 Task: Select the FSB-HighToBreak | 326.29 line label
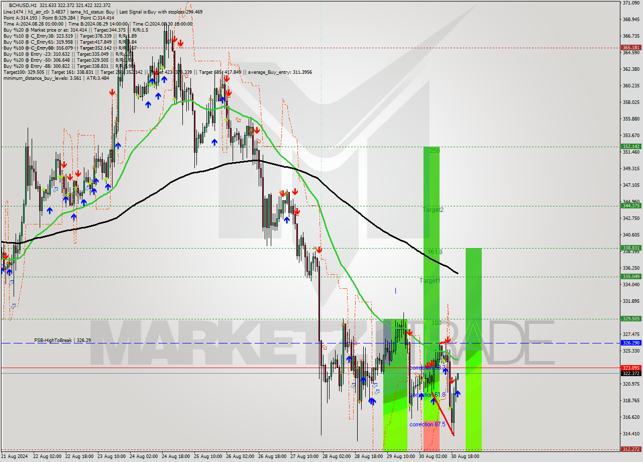pyautogui.click(x=63, y=340)
